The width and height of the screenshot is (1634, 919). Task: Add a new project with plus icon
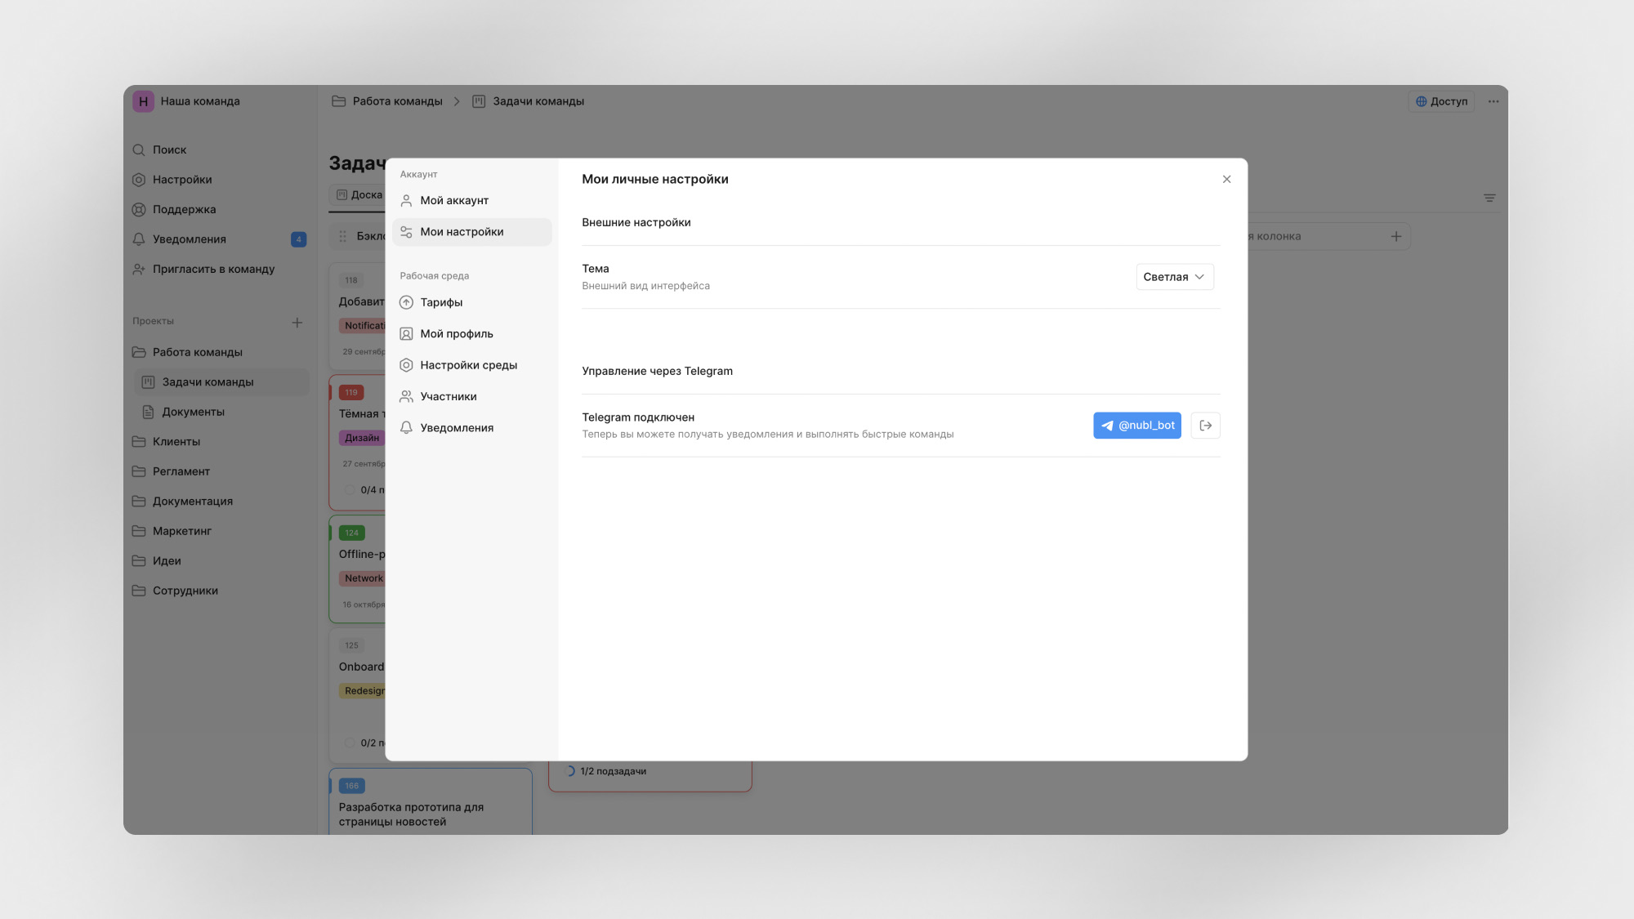pyautogui.click(x=297, y=323)
